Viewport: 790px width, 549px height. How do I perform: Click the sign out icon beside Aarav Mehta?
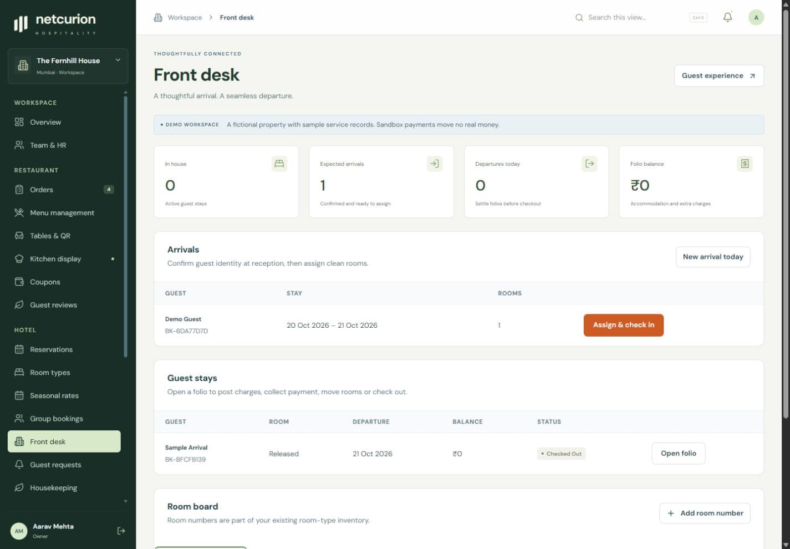pyautogui.click(x=121, y=531)
